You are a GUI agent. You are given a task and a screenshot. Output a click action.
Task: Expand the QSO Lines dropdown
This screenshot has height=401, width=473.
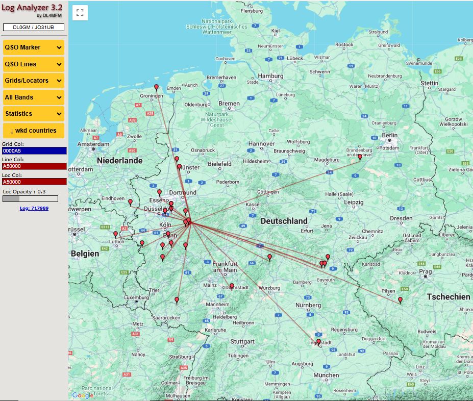click(34, 64)
